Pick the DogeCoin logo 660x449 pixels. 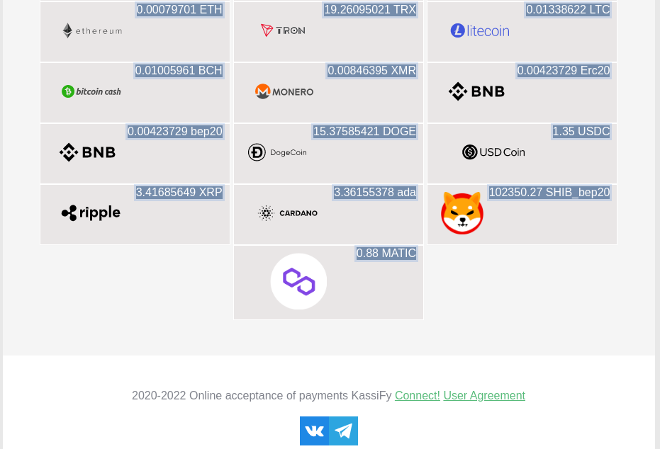277,152
